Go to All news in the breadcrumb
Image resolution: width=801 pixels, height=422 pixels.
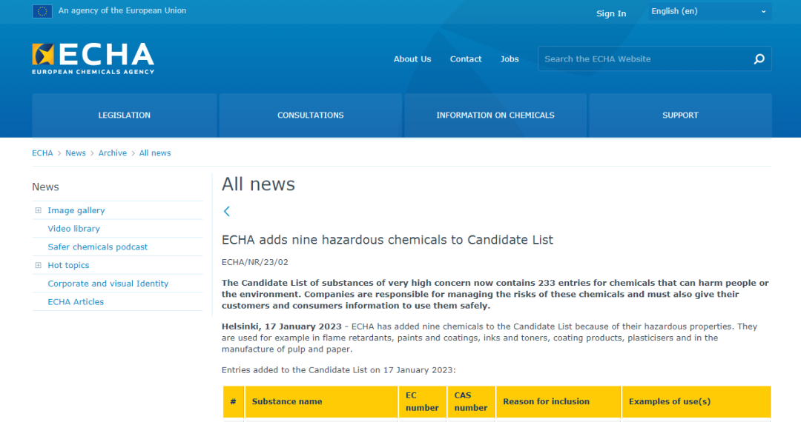155,153
